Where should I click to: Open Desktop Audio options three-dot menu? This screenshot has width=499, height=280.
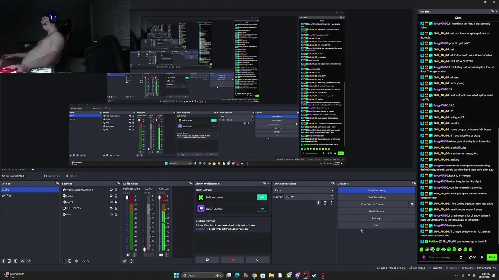(x=135, y=255)
